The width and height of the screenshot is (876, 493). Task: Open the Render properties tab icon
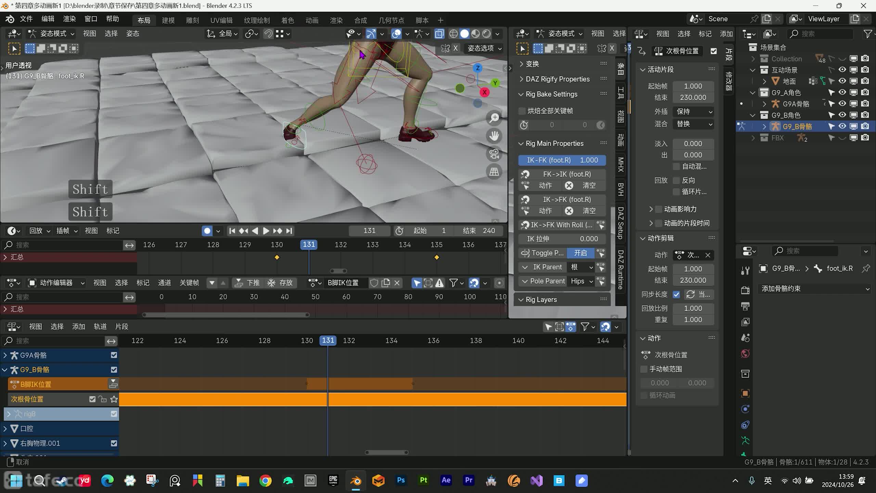click(x=745, y=290)
